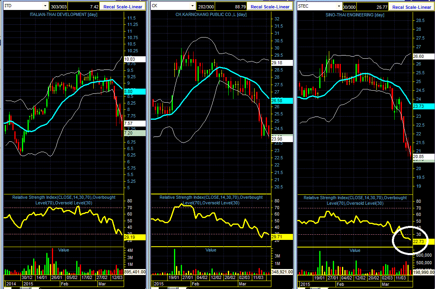Click the 348,921.00 volume value label

pyautogui.click(x=282, y=272)
